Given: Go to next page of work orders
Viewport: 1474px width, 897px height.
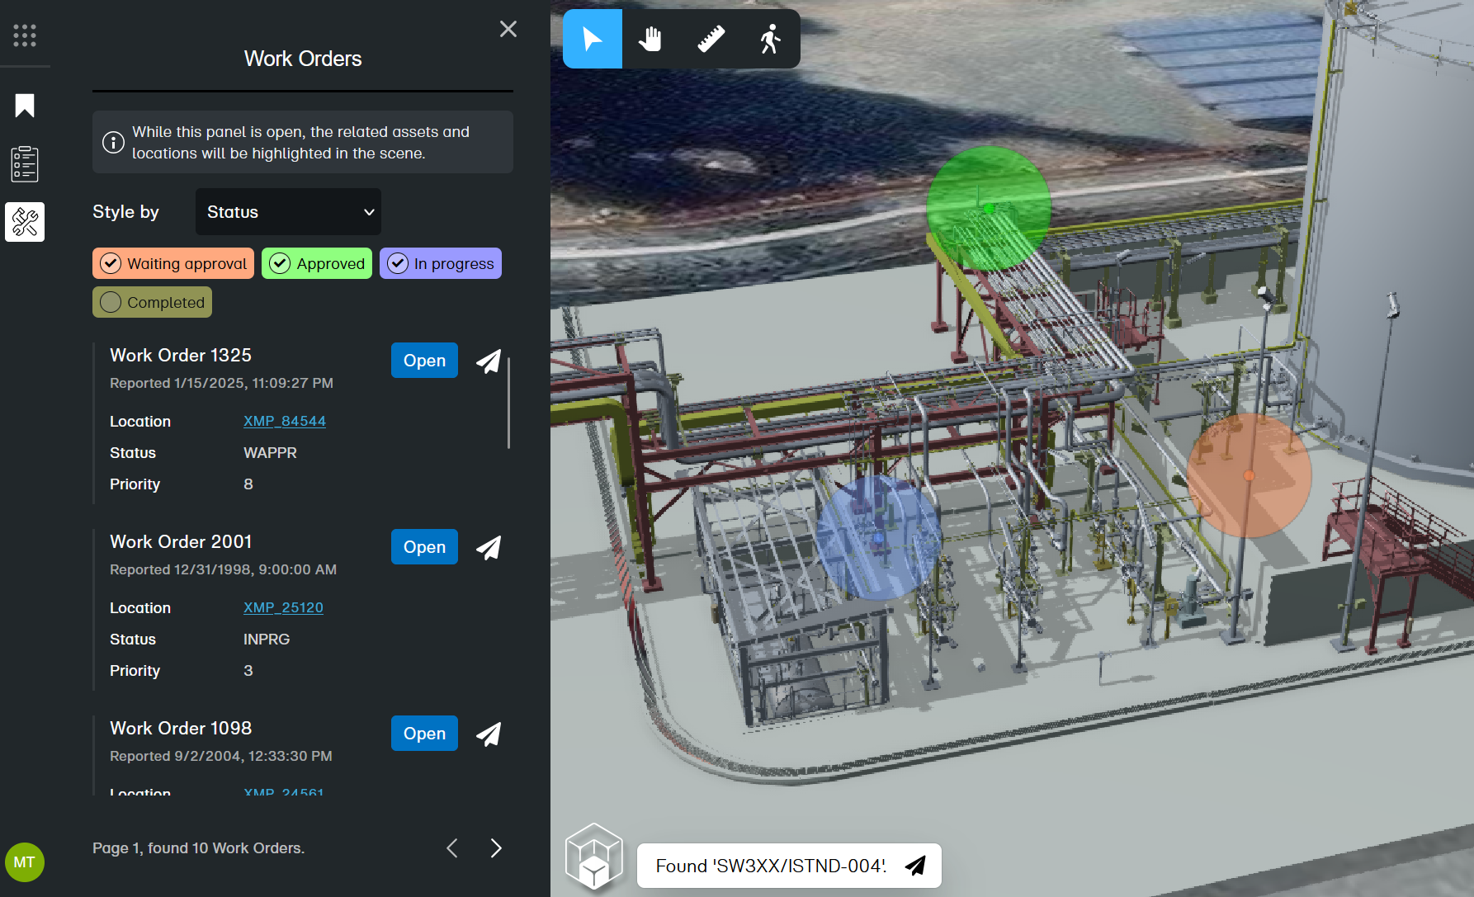Looking at the screenshot, I should (496, 848).
